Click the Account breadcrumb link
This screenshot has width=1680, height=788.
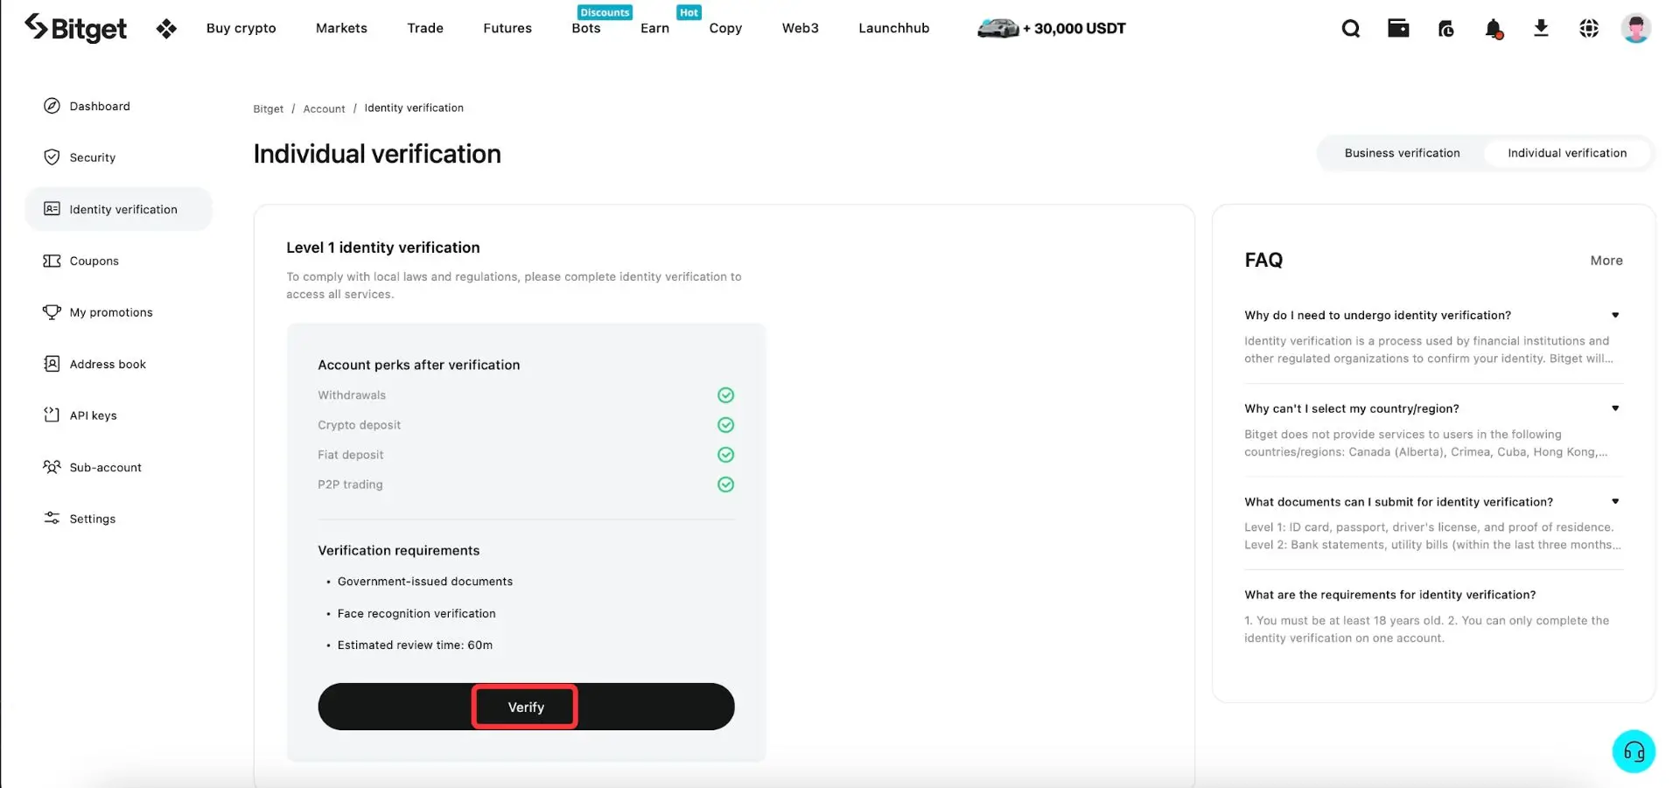coord(324,108)
